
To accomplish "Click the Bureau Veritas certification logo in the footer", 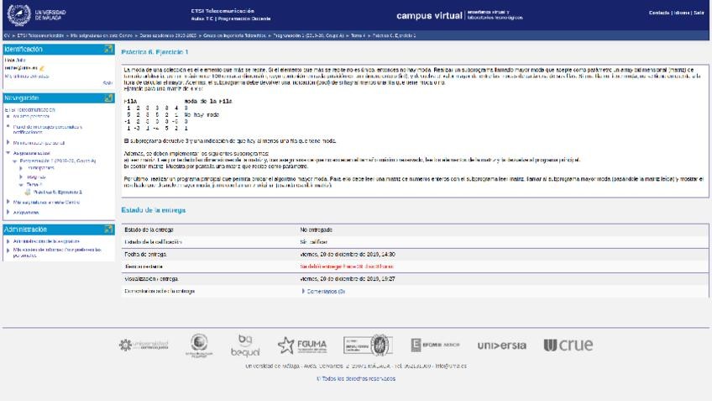I will pyautogui.click(x=368, y=345).
